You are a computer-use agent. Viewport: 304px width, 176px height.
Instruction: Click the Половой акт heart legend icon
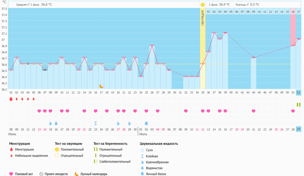[x=11, y=174]
